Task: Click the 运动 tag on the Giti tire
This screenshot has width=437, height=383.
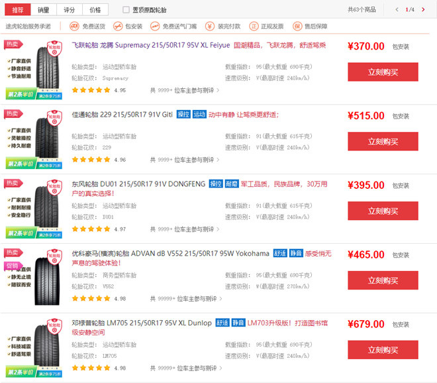Action: pos(199,115)
